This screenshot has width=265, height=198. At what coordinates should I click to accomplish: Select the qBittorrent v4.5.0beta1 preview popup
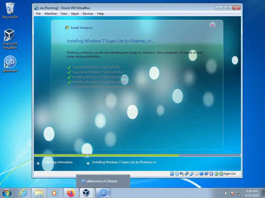click(x=103, y=181)
